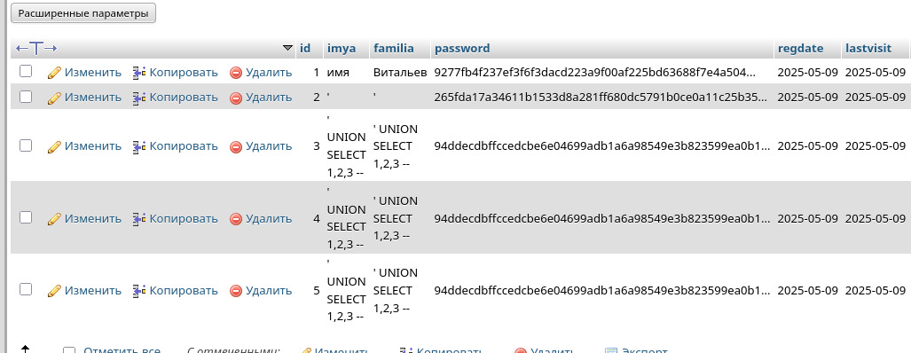Click the copy icon for row 2
Image resolution: width=911 pixels, height=353 pixels.
tap(139, 97)
